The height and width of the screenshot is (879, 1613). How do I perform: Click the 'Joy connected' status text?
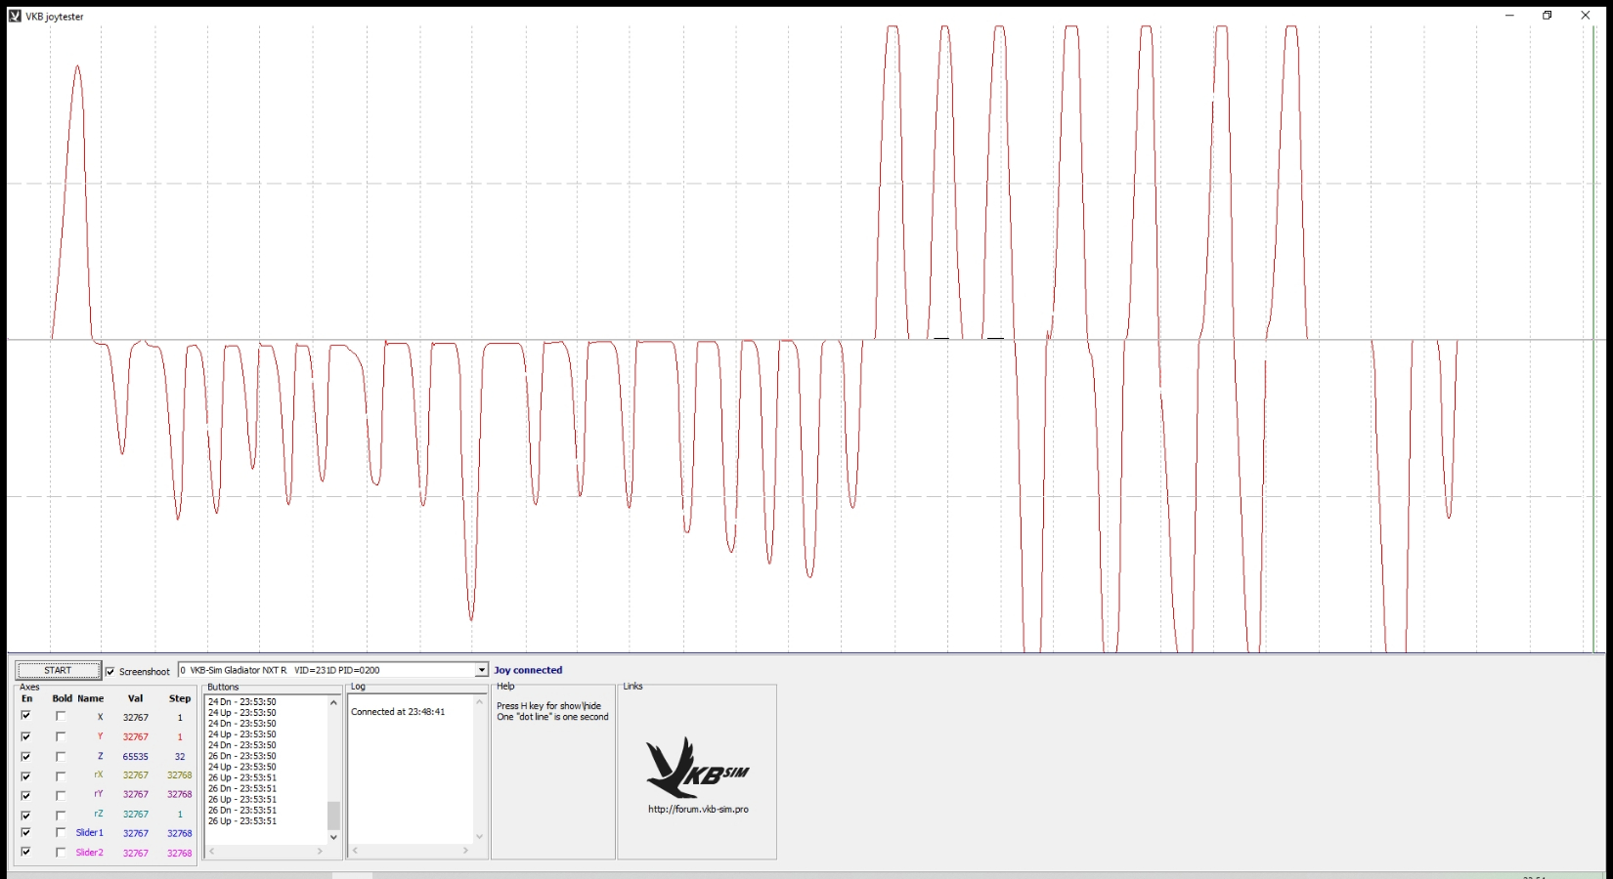pos(528,670)
